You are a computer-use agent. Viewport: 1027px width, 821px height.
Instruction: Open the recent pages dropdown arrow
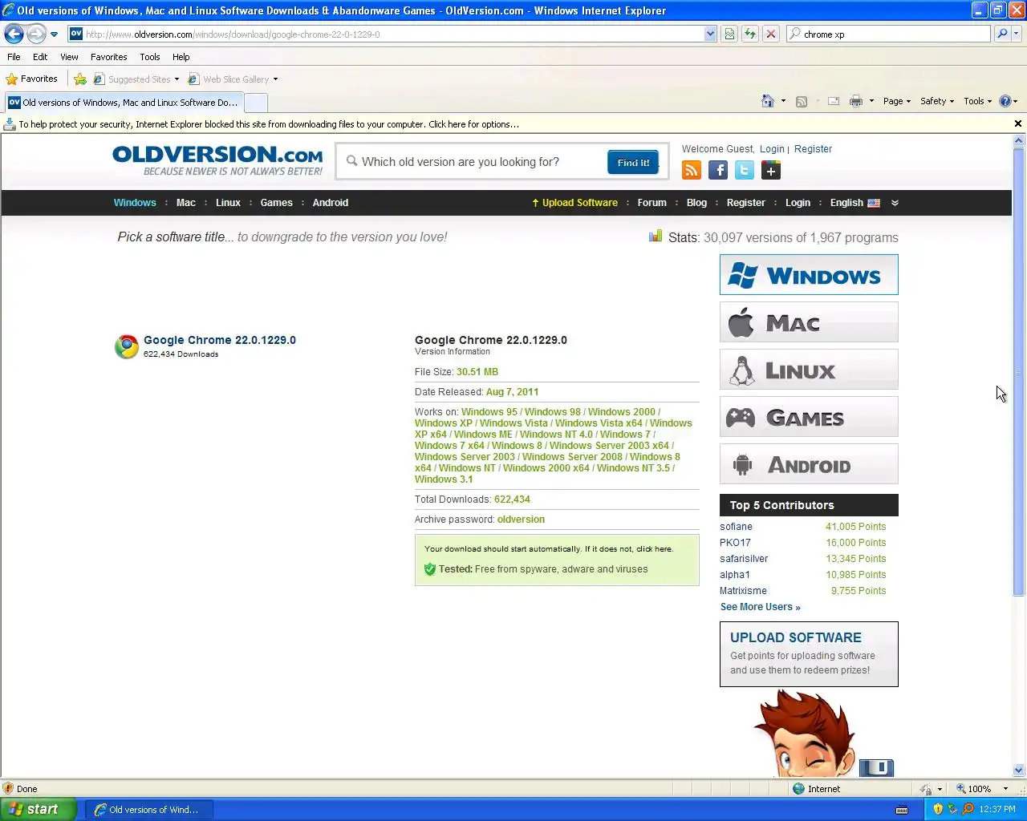coord(54,34)
